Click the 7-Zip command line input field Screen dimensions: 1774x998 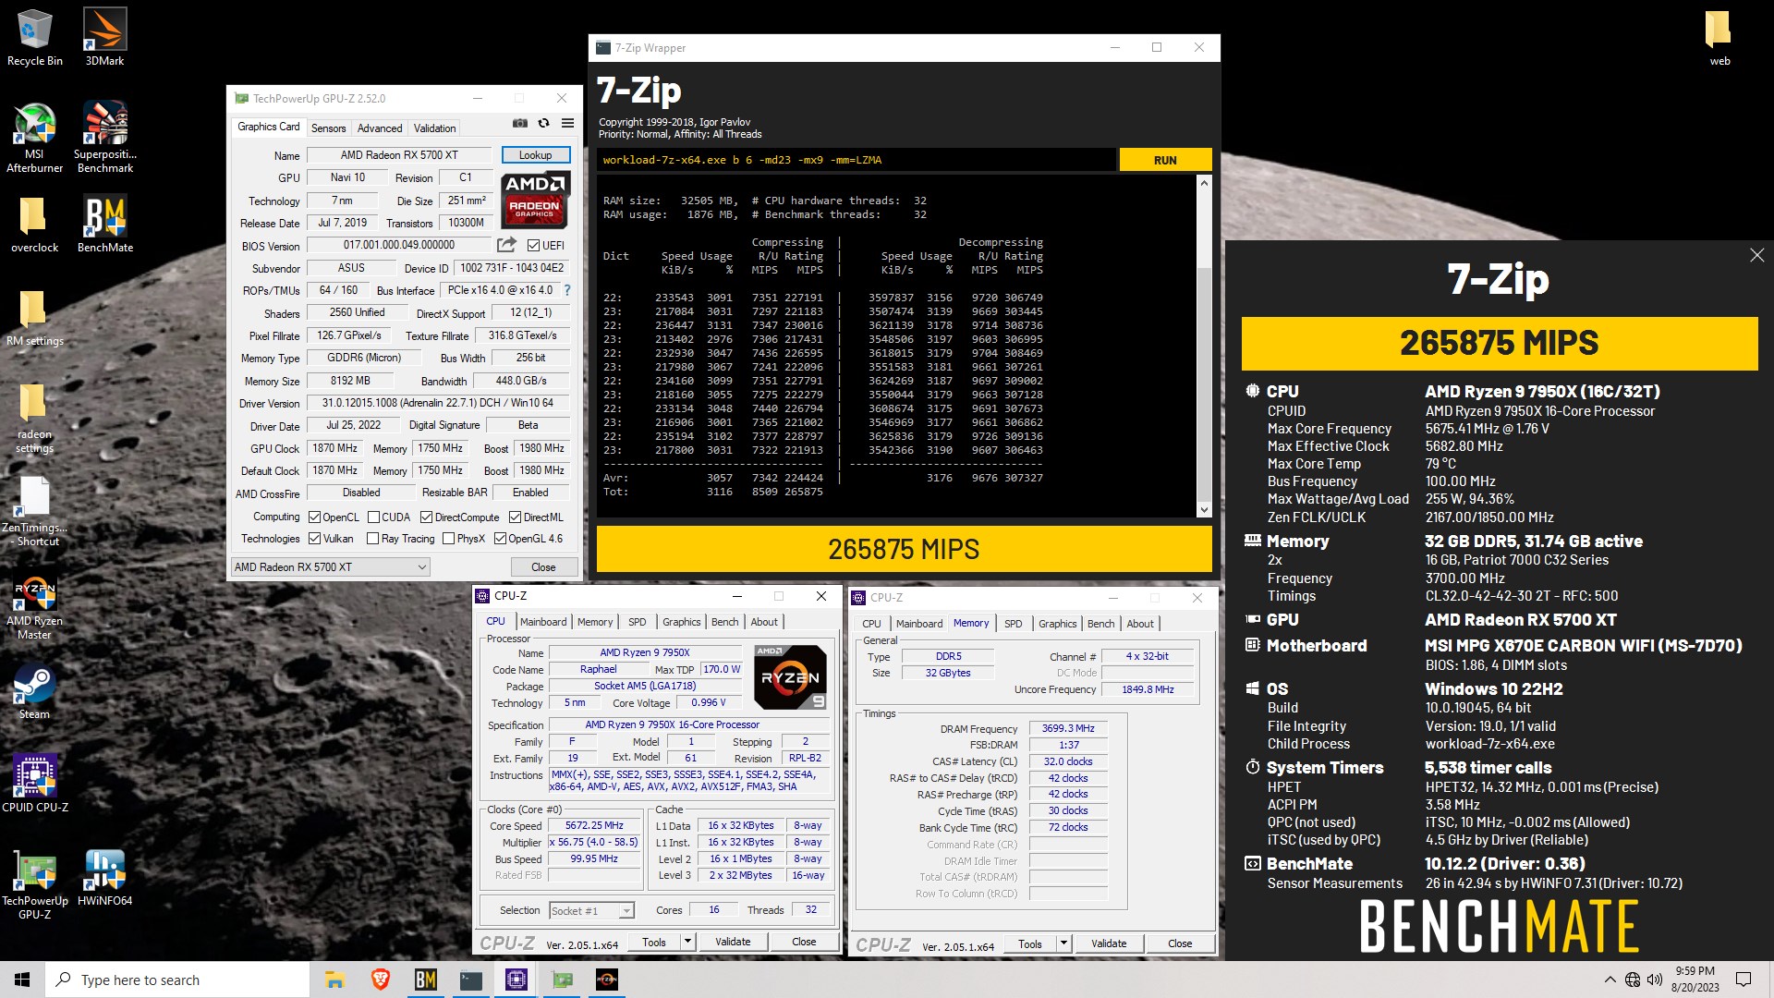[x=856, y=160]
